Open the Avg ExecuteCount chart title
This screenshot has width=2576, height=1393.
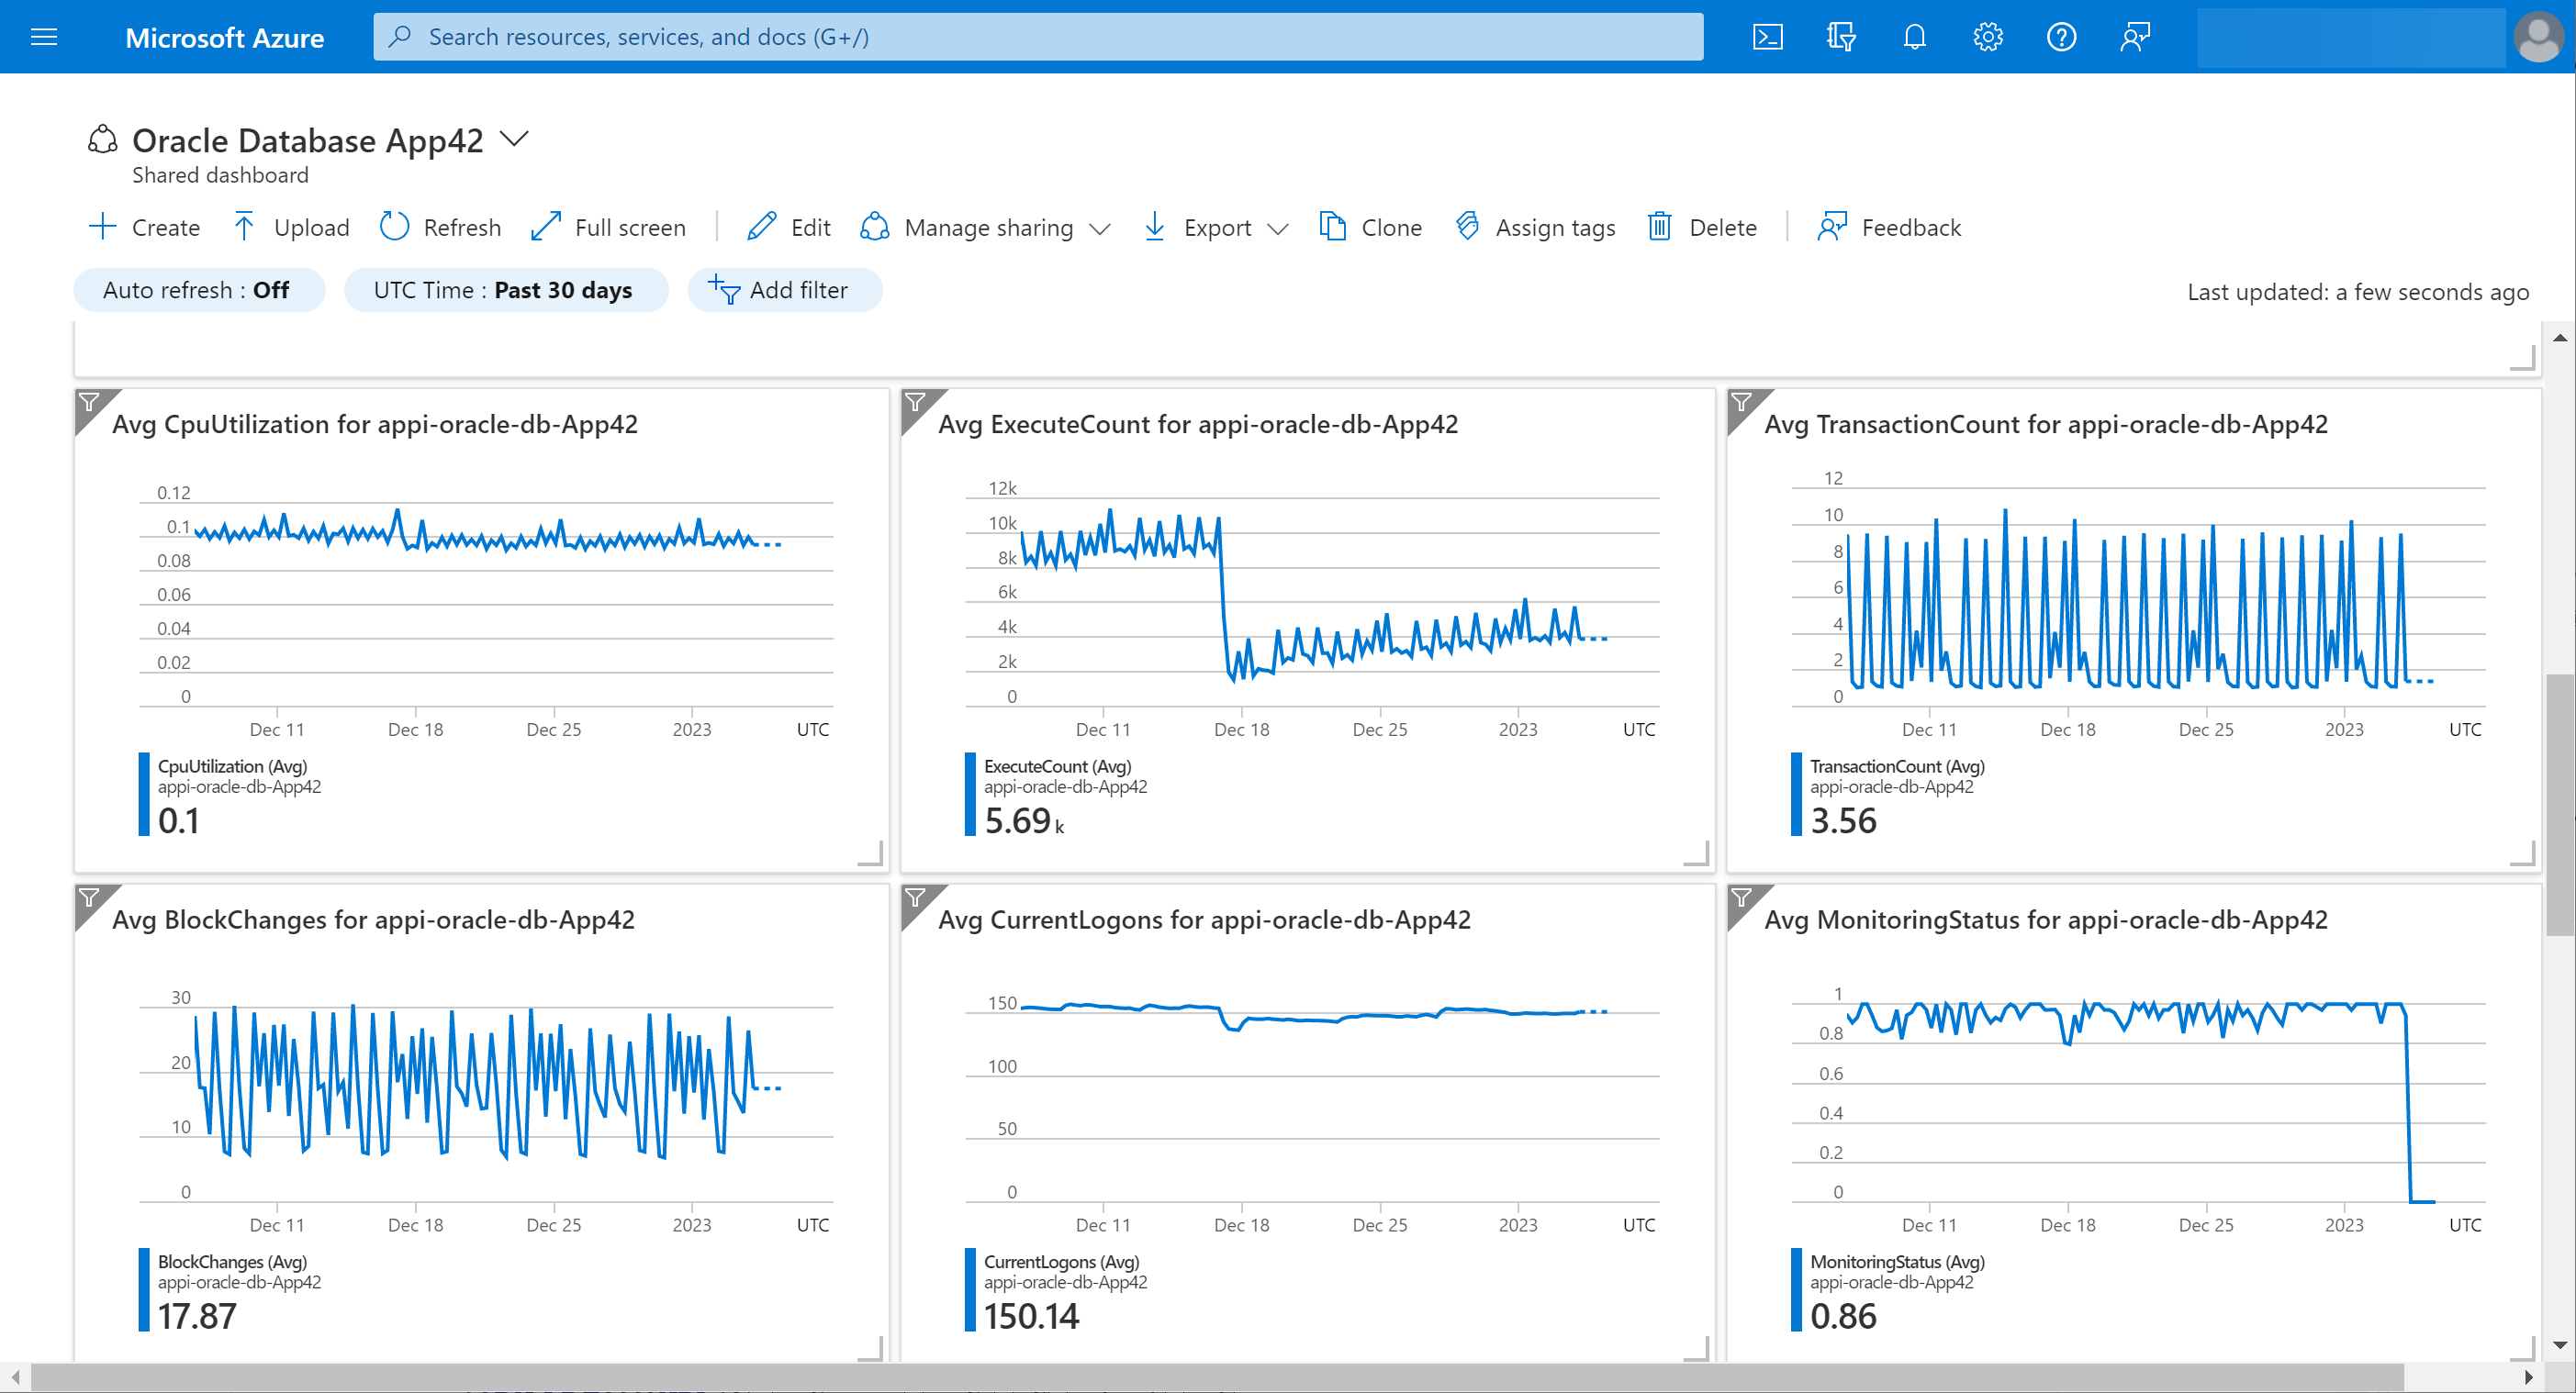click(1198, 424)
